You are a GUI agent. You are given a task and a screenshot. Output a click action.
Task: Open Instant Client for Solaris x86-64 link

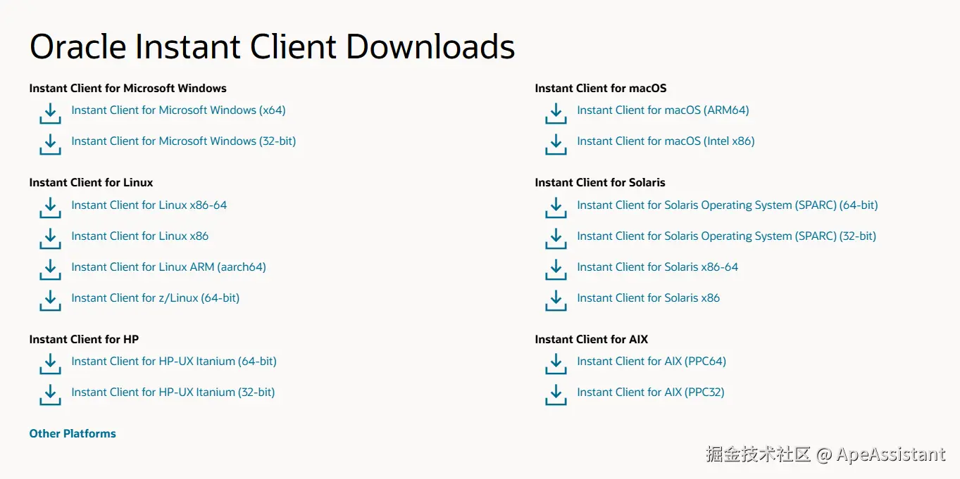coord(658,267)
